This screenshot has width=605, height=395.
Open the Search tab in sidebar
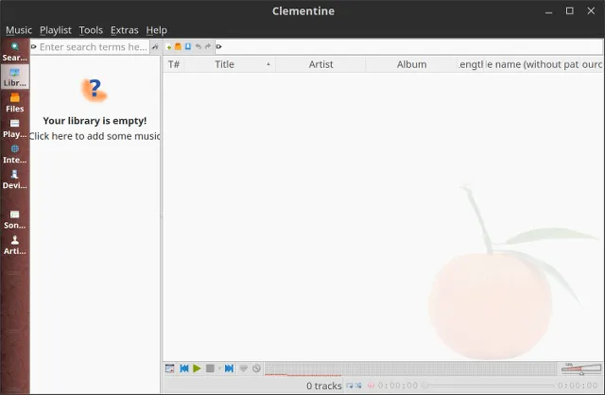[15, 50]
